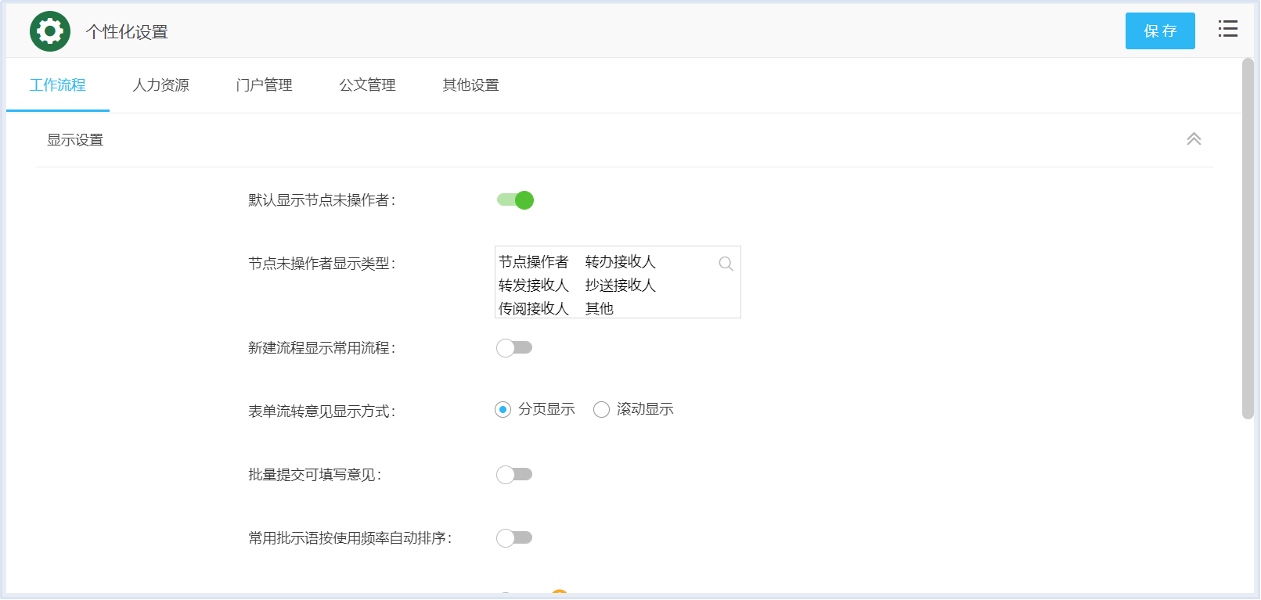Click the search magnifier in node operator type field
The image size is (1261, 600).
726,264
